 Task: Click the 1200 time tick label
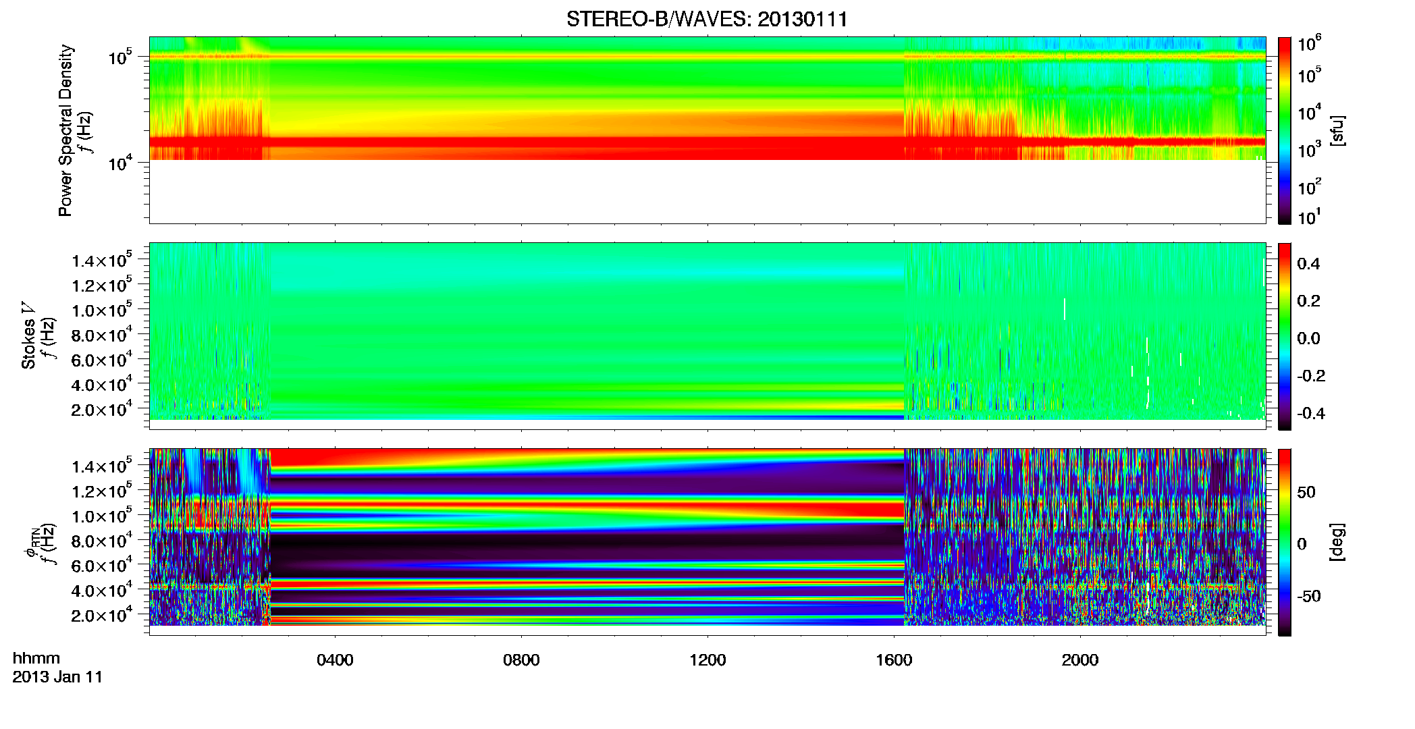coord(707,660)
